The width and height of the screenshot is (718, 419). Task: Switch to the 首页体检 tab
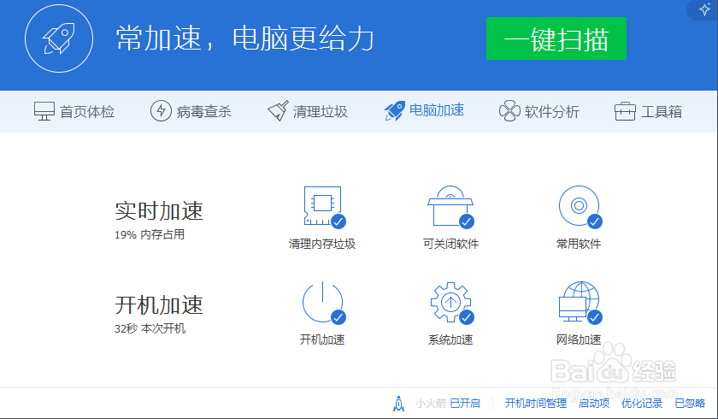[74, 111]
